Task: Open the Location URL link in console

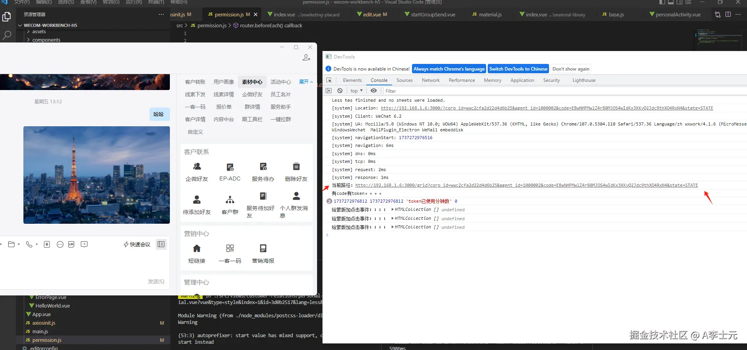Action: point(547,108)
